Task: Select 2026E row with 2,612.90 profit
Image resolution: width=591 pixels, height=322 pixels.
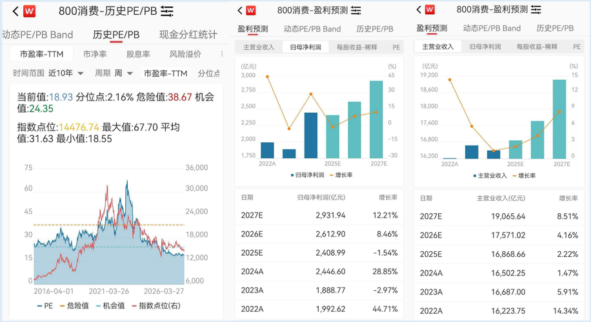Action: pos(319,234)
